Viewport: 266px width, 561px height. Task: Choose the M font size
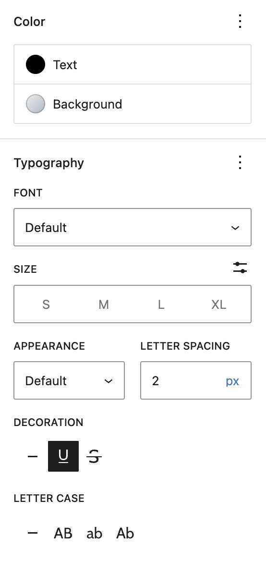104,305
